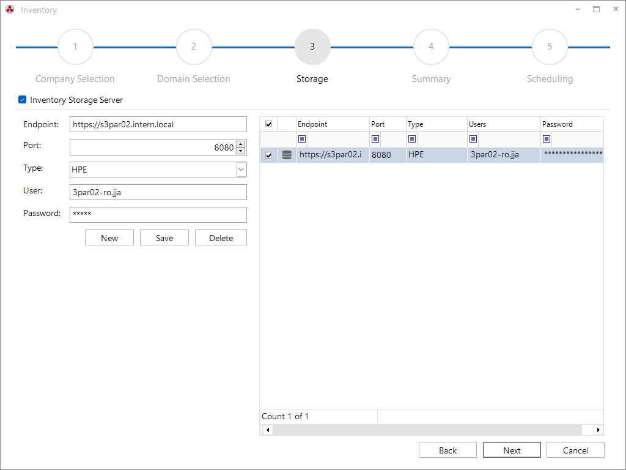Increase the Port value with up arrow
The width and height of the screenshot is (626, 470).
click(241, 144)
